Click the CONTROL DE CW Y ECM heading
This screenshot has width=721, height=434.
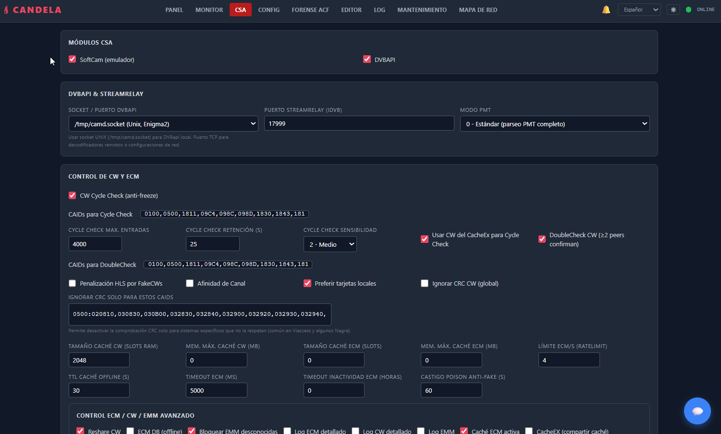[x=104, y=177]
